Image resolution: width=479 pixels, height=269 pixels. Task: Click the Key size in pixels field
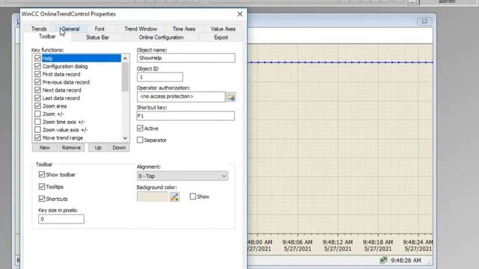click(61, 219)
